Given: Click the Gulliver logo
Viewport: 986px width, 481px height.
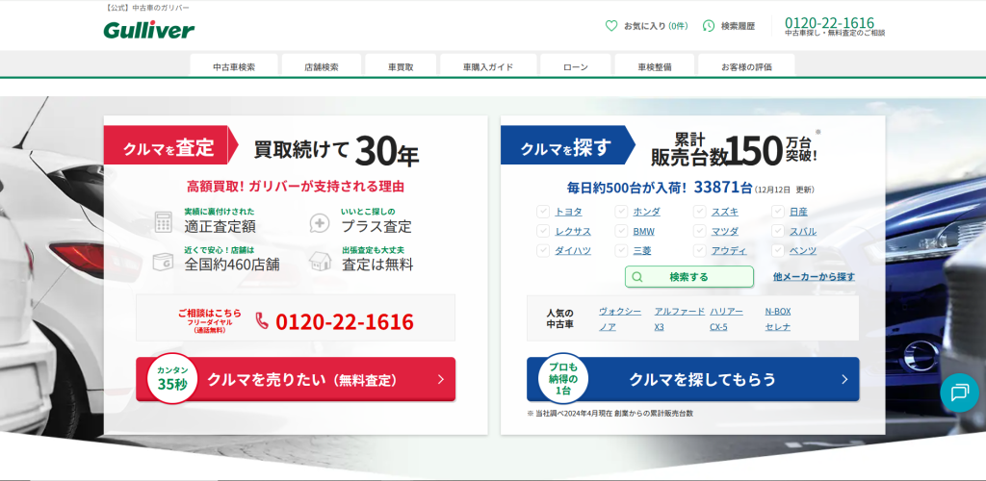Looking at the screenshot, I should pyautogui.click(x=148, y=30).
